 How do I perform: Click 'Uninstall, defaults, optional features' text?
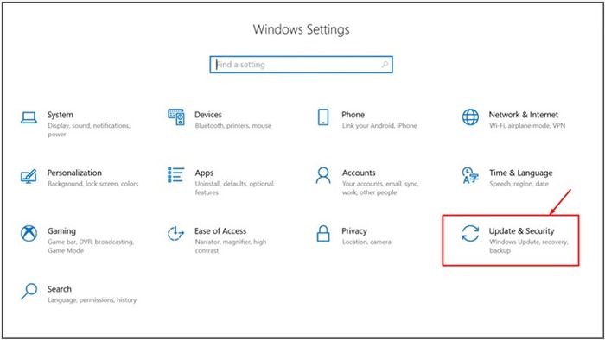(234, 188)
